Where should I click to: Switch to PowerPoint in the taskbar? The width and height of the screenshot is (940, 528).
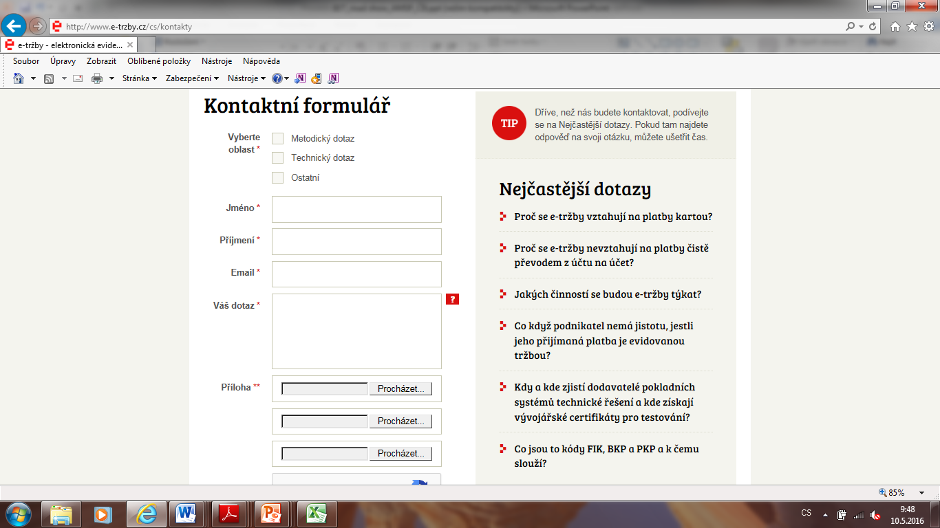pos(272,514)
